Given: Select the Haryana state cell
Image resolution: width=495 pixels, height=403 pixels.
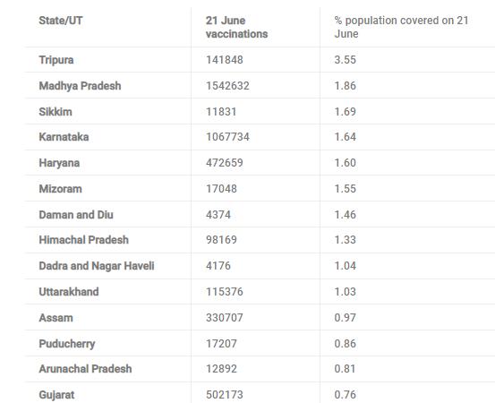Looking at the screenshot, I should tap(59, 163).
